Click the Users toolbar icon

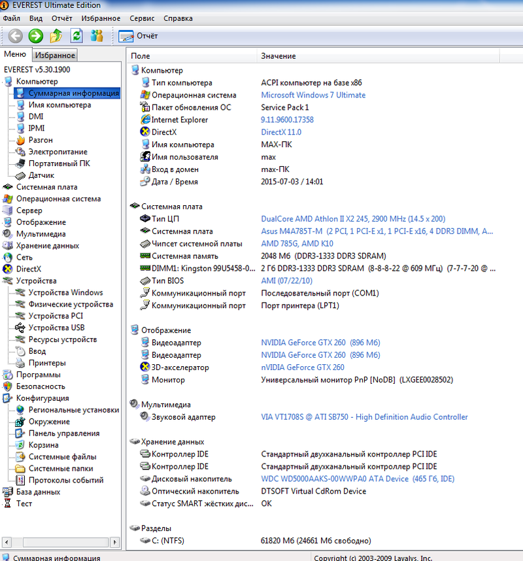click(97, 36)
